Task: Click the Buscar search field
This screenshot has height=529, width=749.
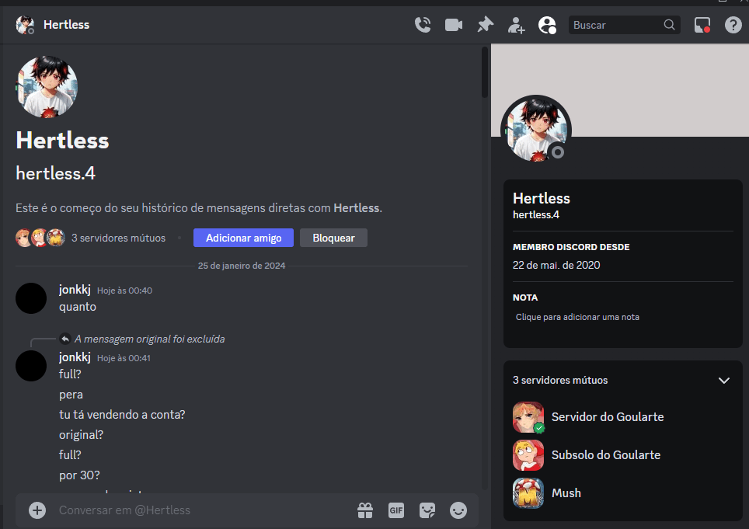Action: pos(624,25)
